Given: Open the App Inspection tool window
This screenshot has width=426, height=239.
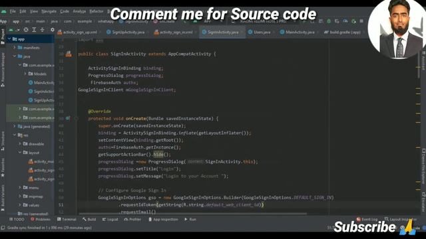Looking at the screenshot, I should 163,219.
